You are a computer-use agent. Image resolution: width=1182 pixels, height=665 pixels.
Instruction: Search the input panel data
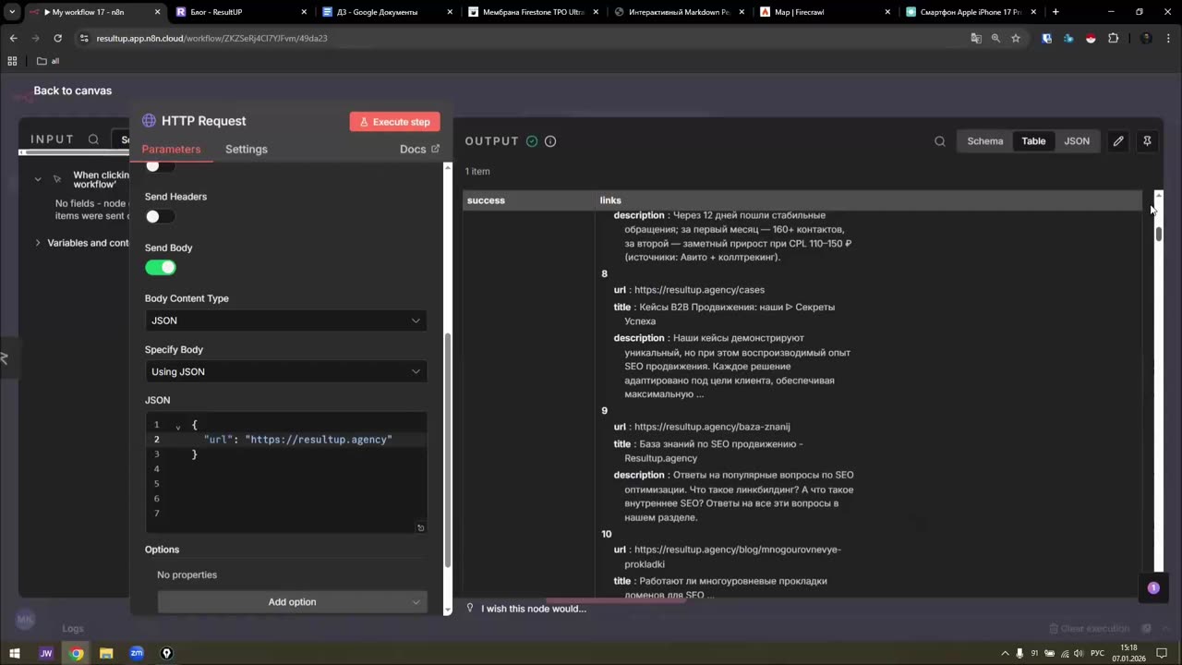[93, 139]
